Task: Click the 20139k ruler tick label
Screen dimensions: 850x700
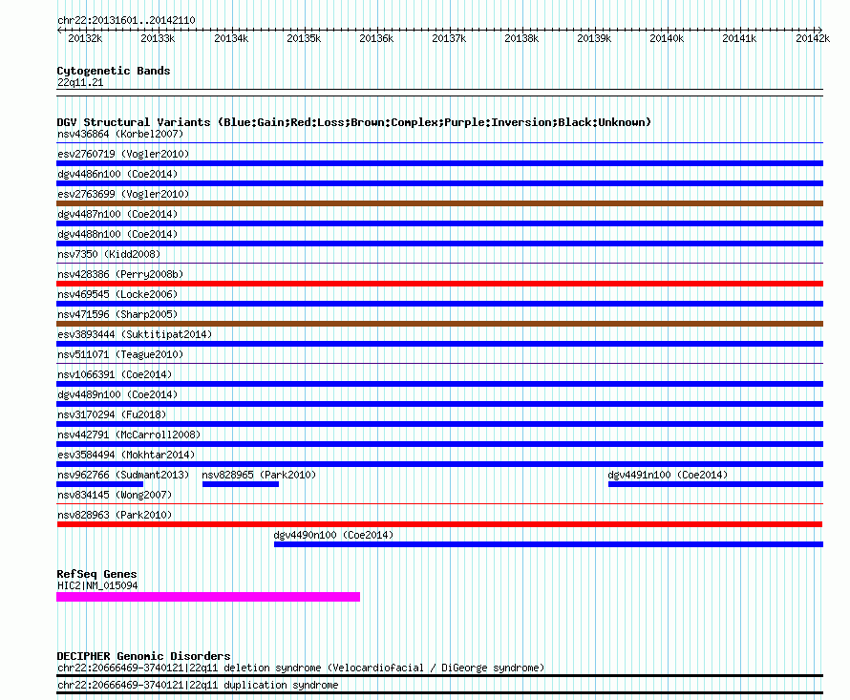Action: click(594, 38)
